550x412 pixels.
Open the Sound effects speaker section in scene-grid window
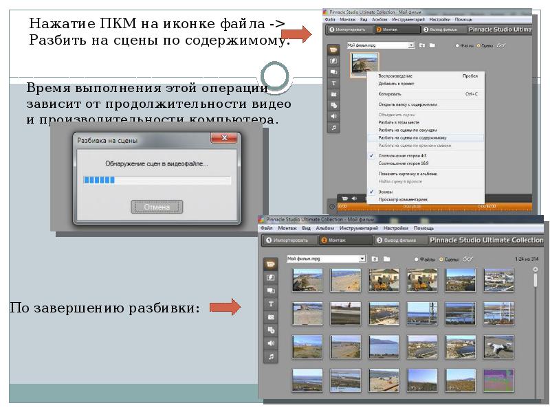tap(272, 343)
